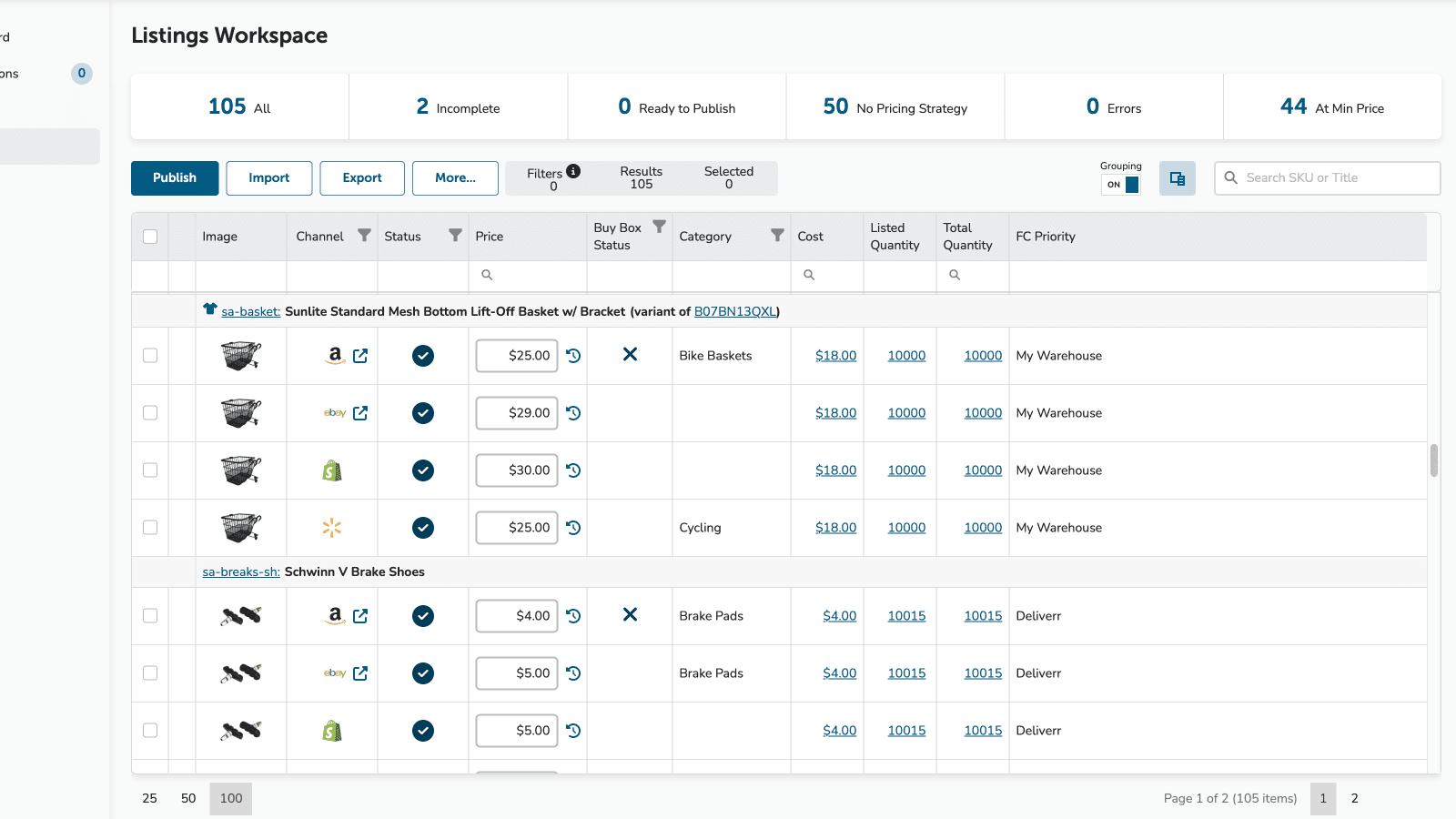
Task: Open price history for the $25.00 Amazon listing
Action: pyautogui.click(x=573, y=356)
